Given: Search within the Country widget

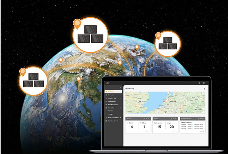Looking at the screenshot, I should pos(172,119).
